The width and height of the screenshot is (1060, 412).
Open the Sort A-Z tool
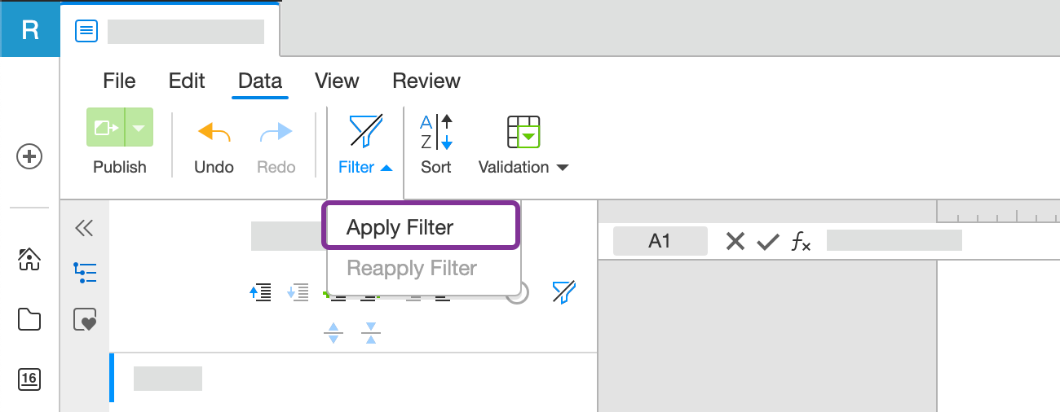pos(436,132)
